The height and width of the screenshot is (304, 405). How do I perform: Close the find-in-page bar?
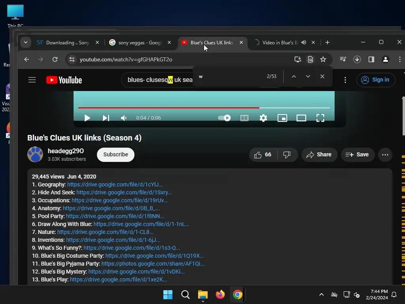[x=322, y=76]
